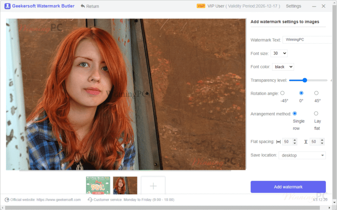Screen dimensions: 337x210
Task: Click the Watermark Text input field
Action: point(307,40)
